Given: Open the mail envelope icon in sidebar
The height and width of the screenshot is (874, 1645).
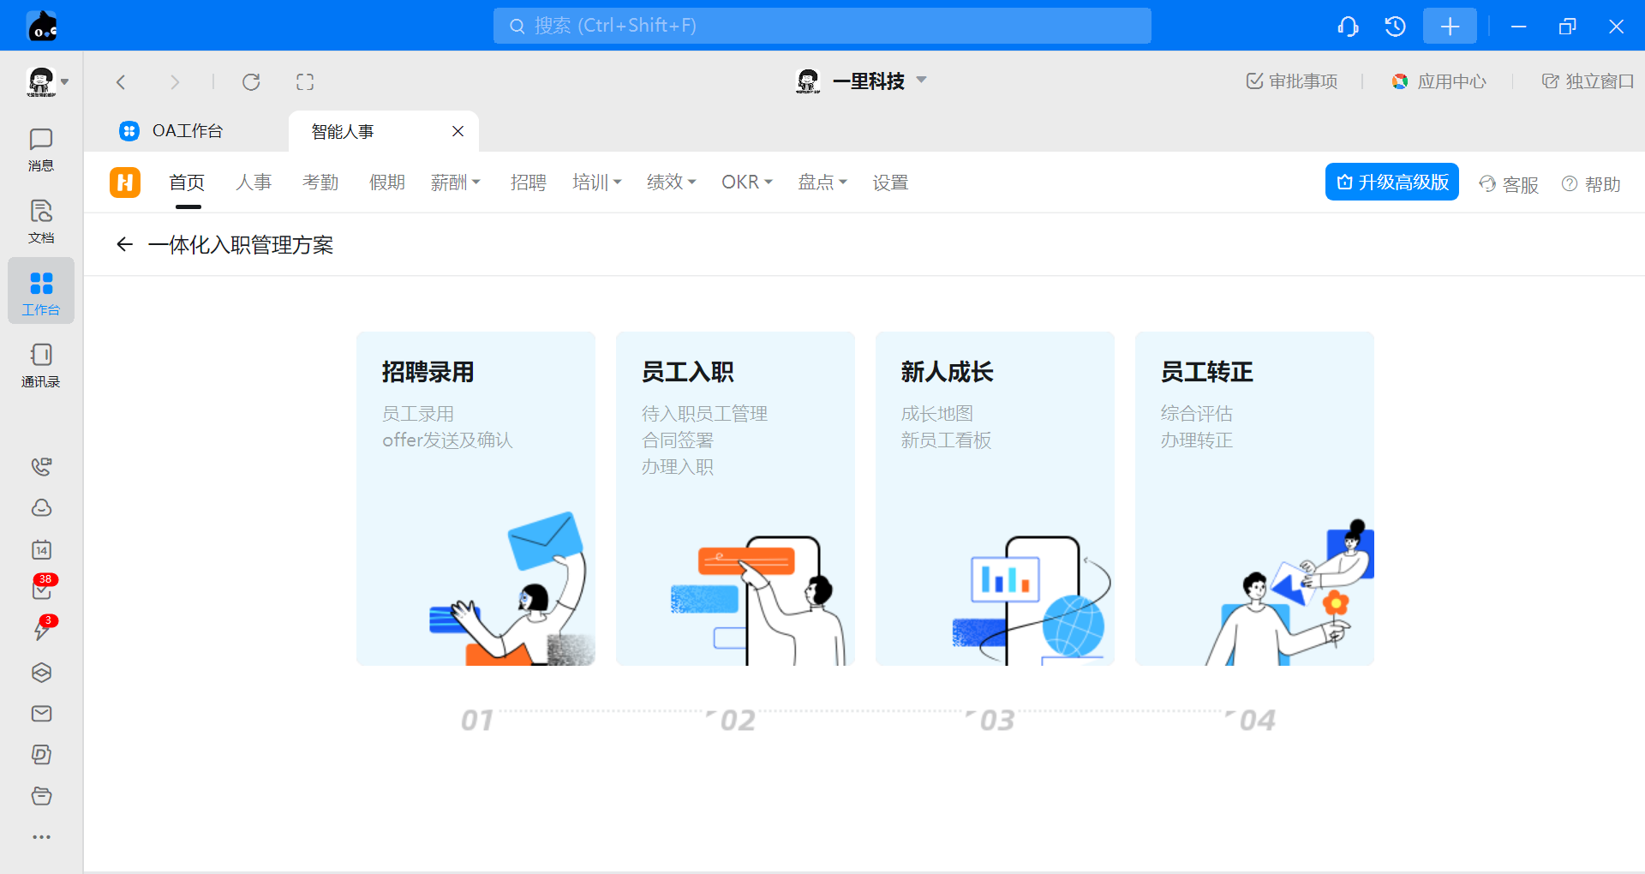Looking at the screenshot, I should click(x=41, y=714).
